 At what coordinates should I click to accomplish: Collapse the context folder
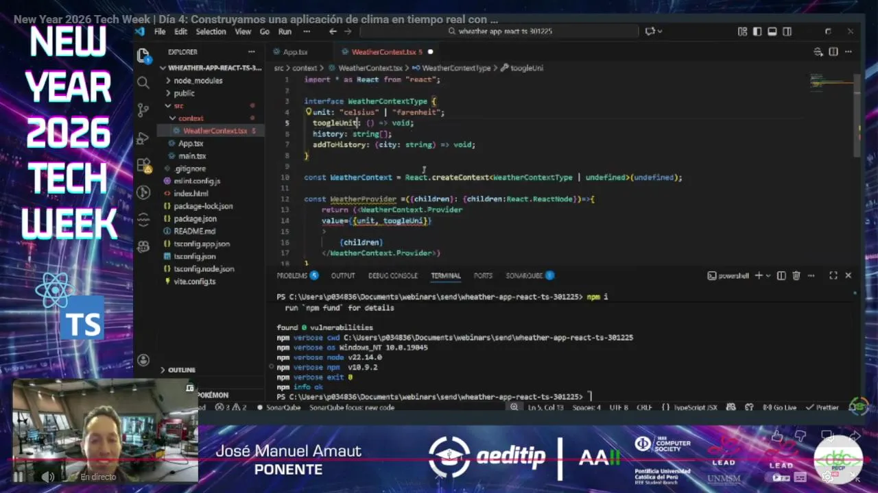point(191,118)
